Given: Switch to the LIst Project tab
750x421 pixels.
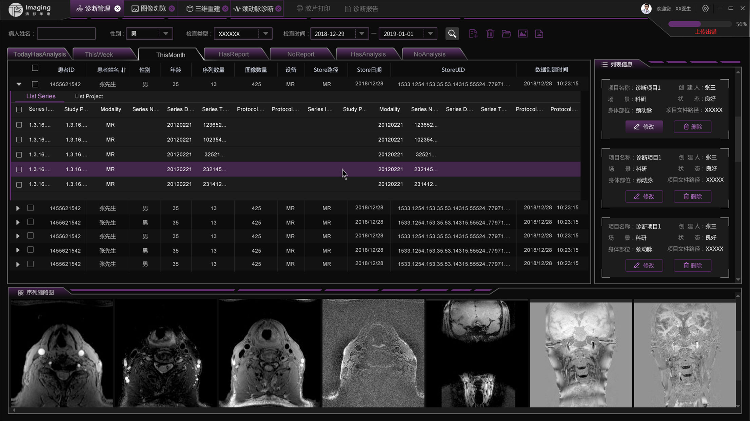Looking at the screenshot, I should tap(89, 97).
